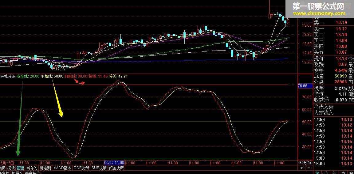Image resolution: width=354 pixels, height=174 pixels.
Task: Zoom out with the minus button
Action: coord(309,168)
